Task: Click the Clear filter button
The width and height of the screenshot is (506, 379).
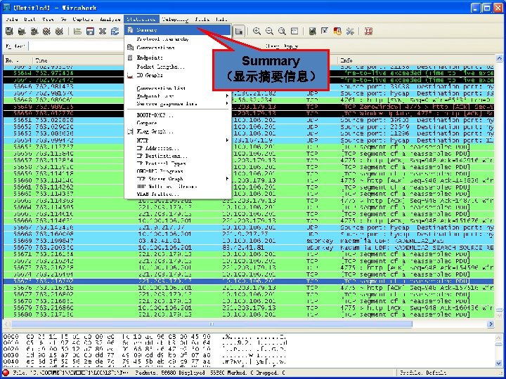Action: (x=272, y=46)
